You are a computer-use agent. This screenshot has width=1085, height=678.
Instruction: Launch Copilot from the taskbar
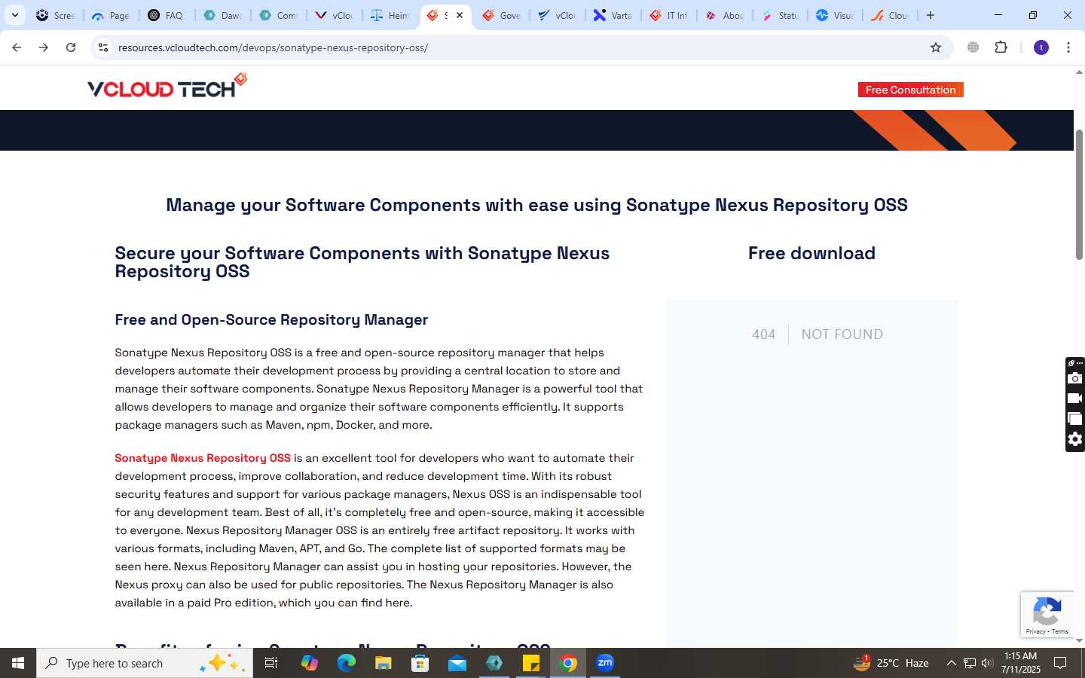[x=309, y=663]
